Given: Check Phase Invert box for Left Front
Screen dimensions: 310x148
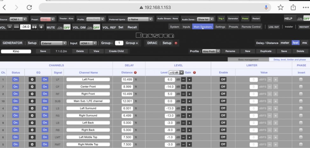Looking at the screenshot, I should click(301, 80).
